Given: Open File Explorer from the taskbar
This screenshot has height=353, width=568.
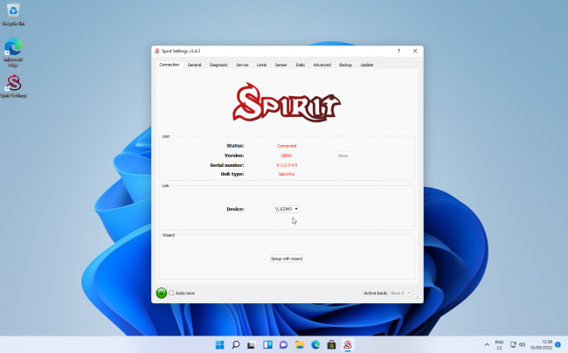Looking at the screenshot, I should (300, 344).
